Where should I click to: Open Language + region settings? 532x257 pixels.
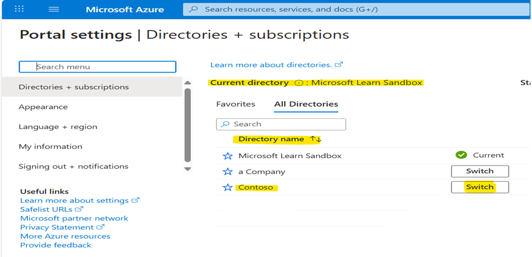58,127
